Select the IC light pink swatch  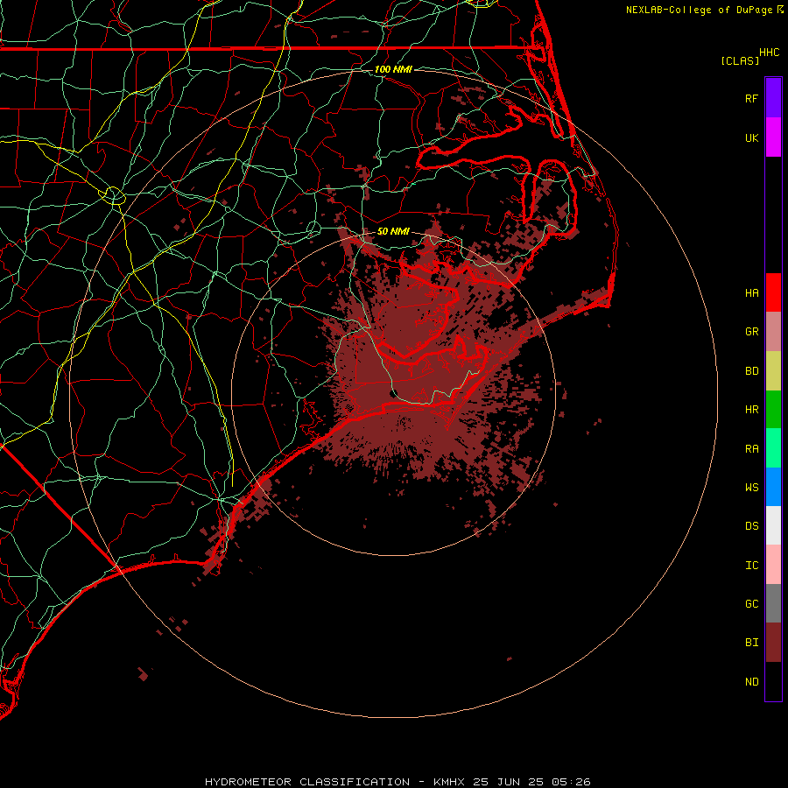click(773, 565)
